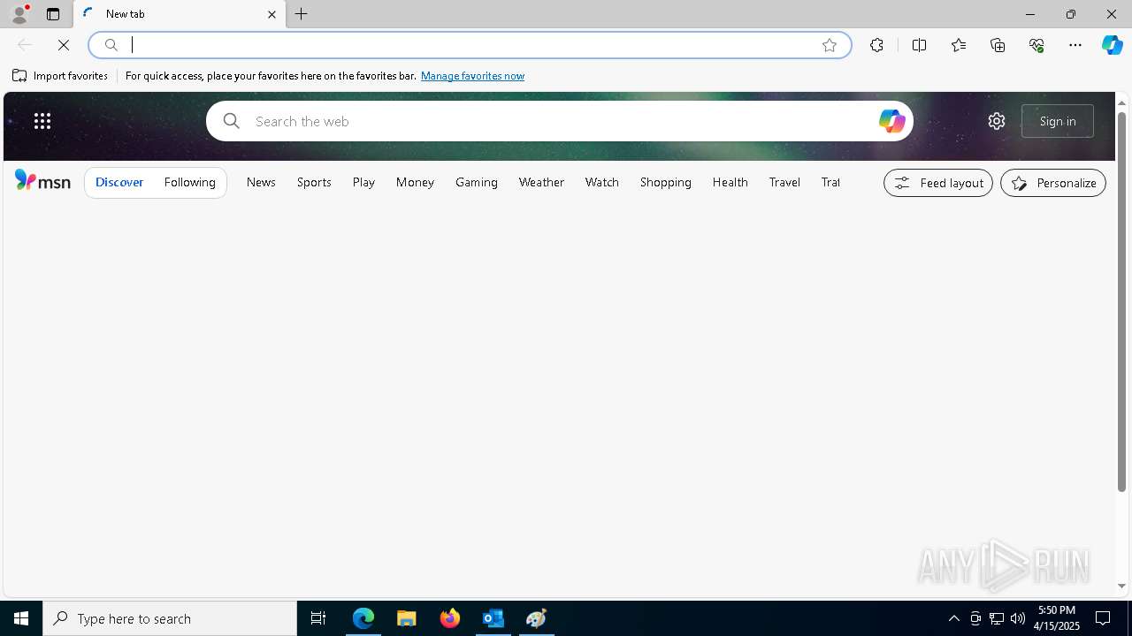Viewport: 1132px width, 636px height.
Task: Open volume control tray icon
Action: [x=1018, y=618]
